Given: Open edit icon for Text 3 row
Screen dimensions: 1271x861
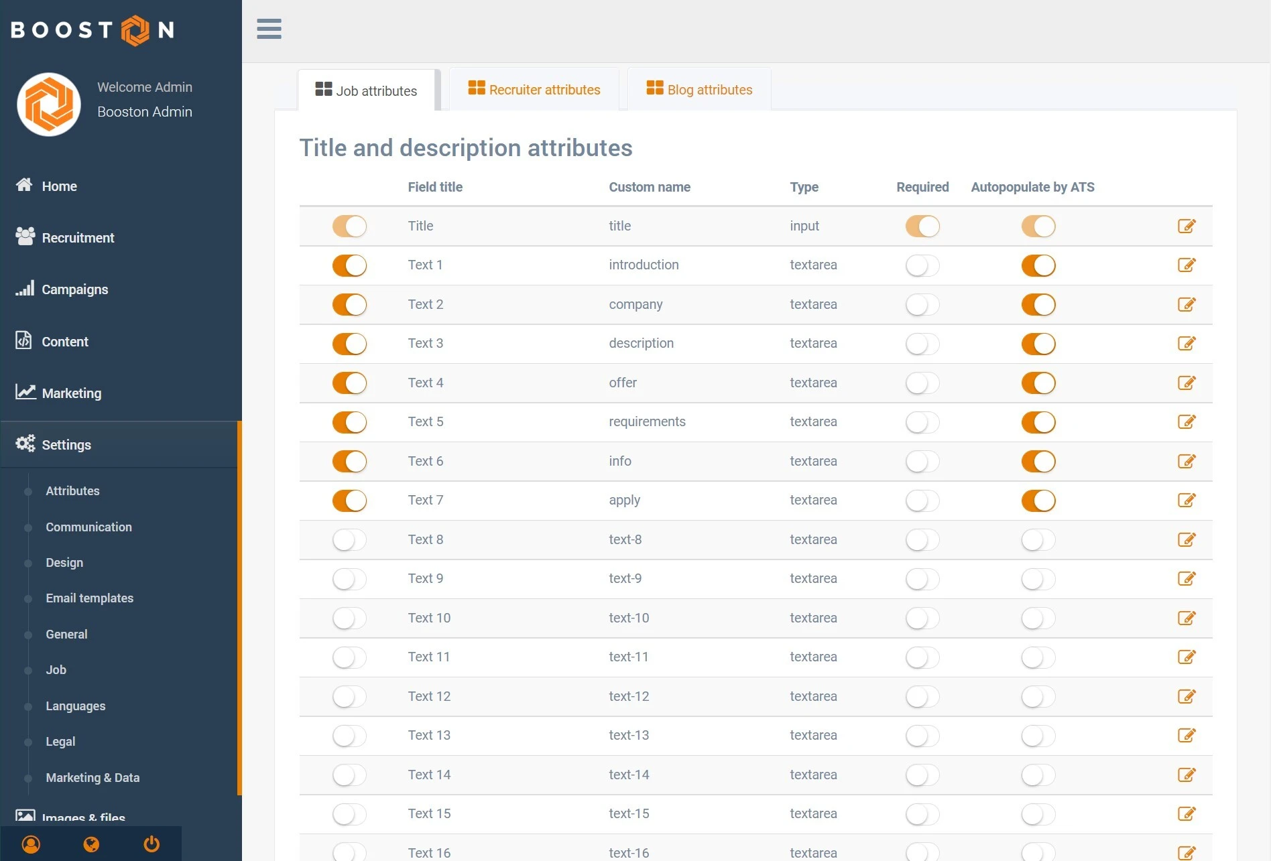Looking at the screenshot, I should (x=1186, y=344).
